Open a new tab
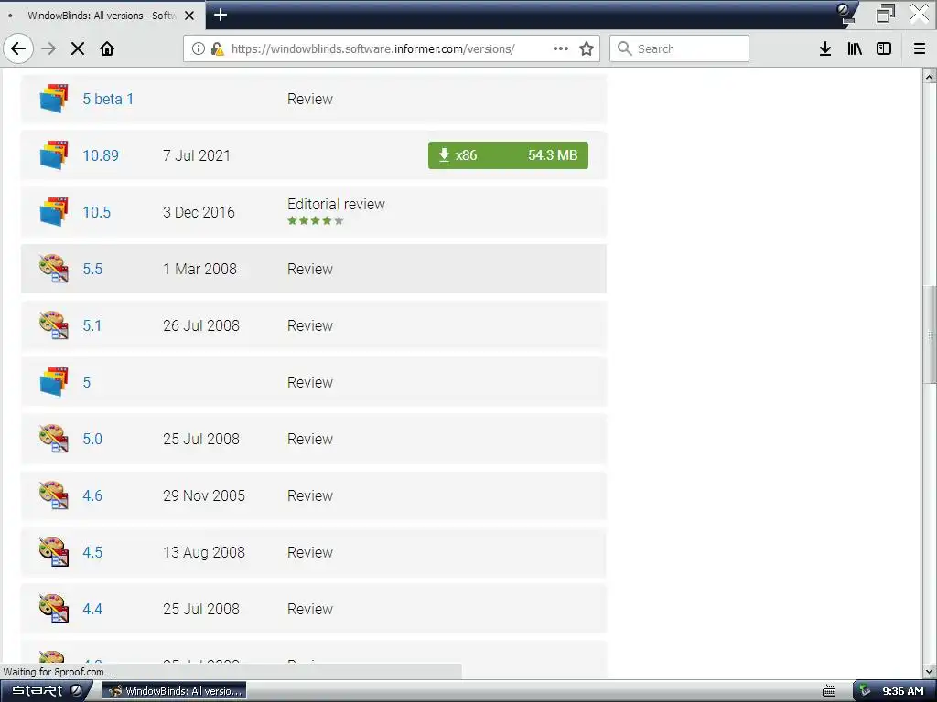 pyautogui.click(x=221, y=15)
